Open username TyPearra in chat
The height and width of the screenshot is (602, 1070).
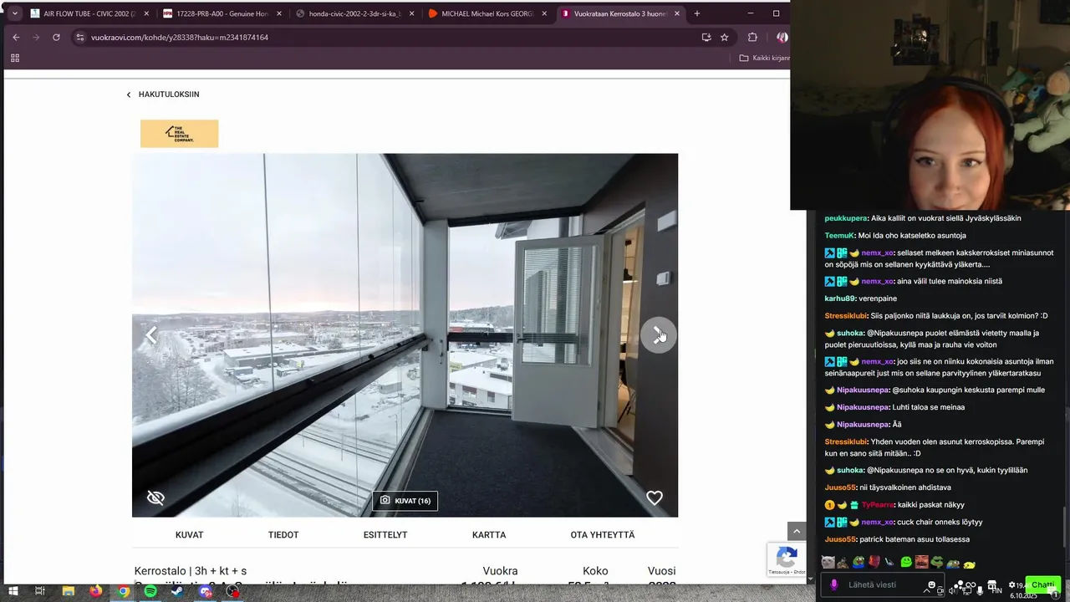(877, 505)
